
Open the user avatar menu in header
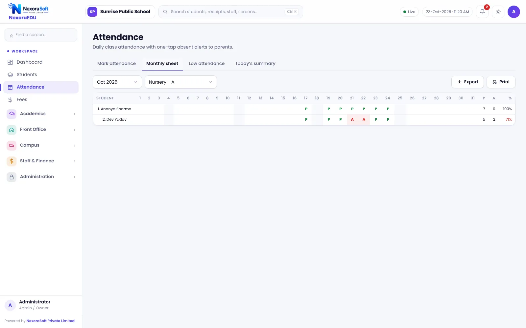click(514, 12)
